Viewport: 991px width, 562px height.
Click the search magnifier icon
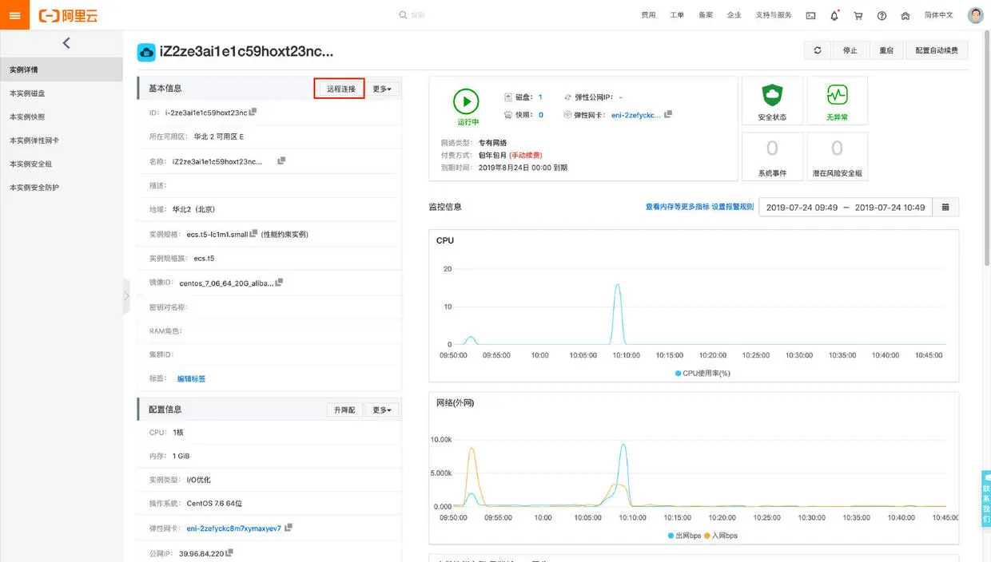(x=404, y=15)
